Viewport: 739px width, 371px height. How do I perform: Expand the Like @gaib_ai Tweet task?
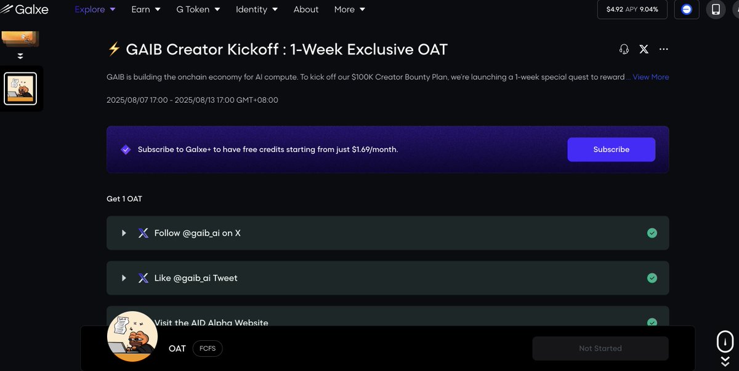click(124, 278)
